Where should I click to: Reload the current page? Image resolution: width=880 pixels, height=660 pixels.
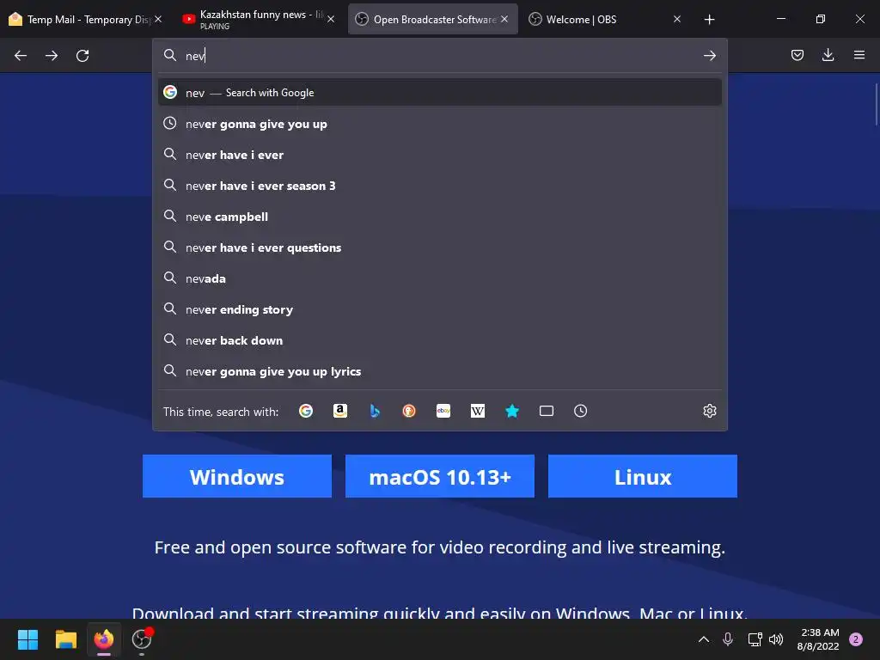pyautogui.click(x=82, y=56)
